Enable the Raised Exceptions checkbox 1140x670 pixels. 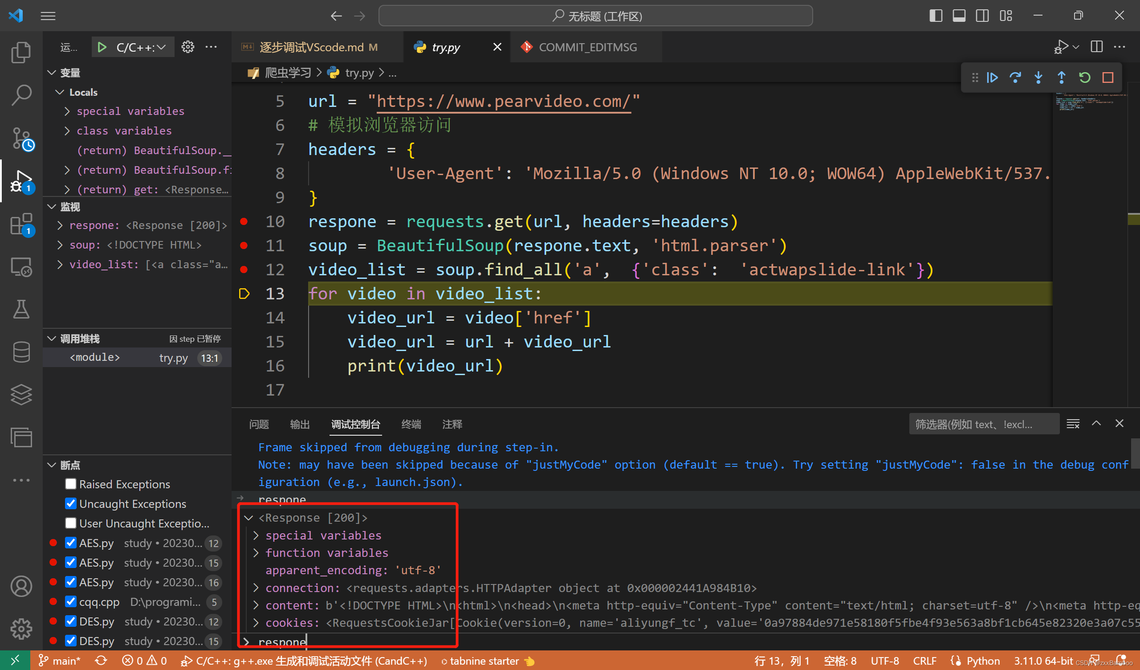click(70, 484)
